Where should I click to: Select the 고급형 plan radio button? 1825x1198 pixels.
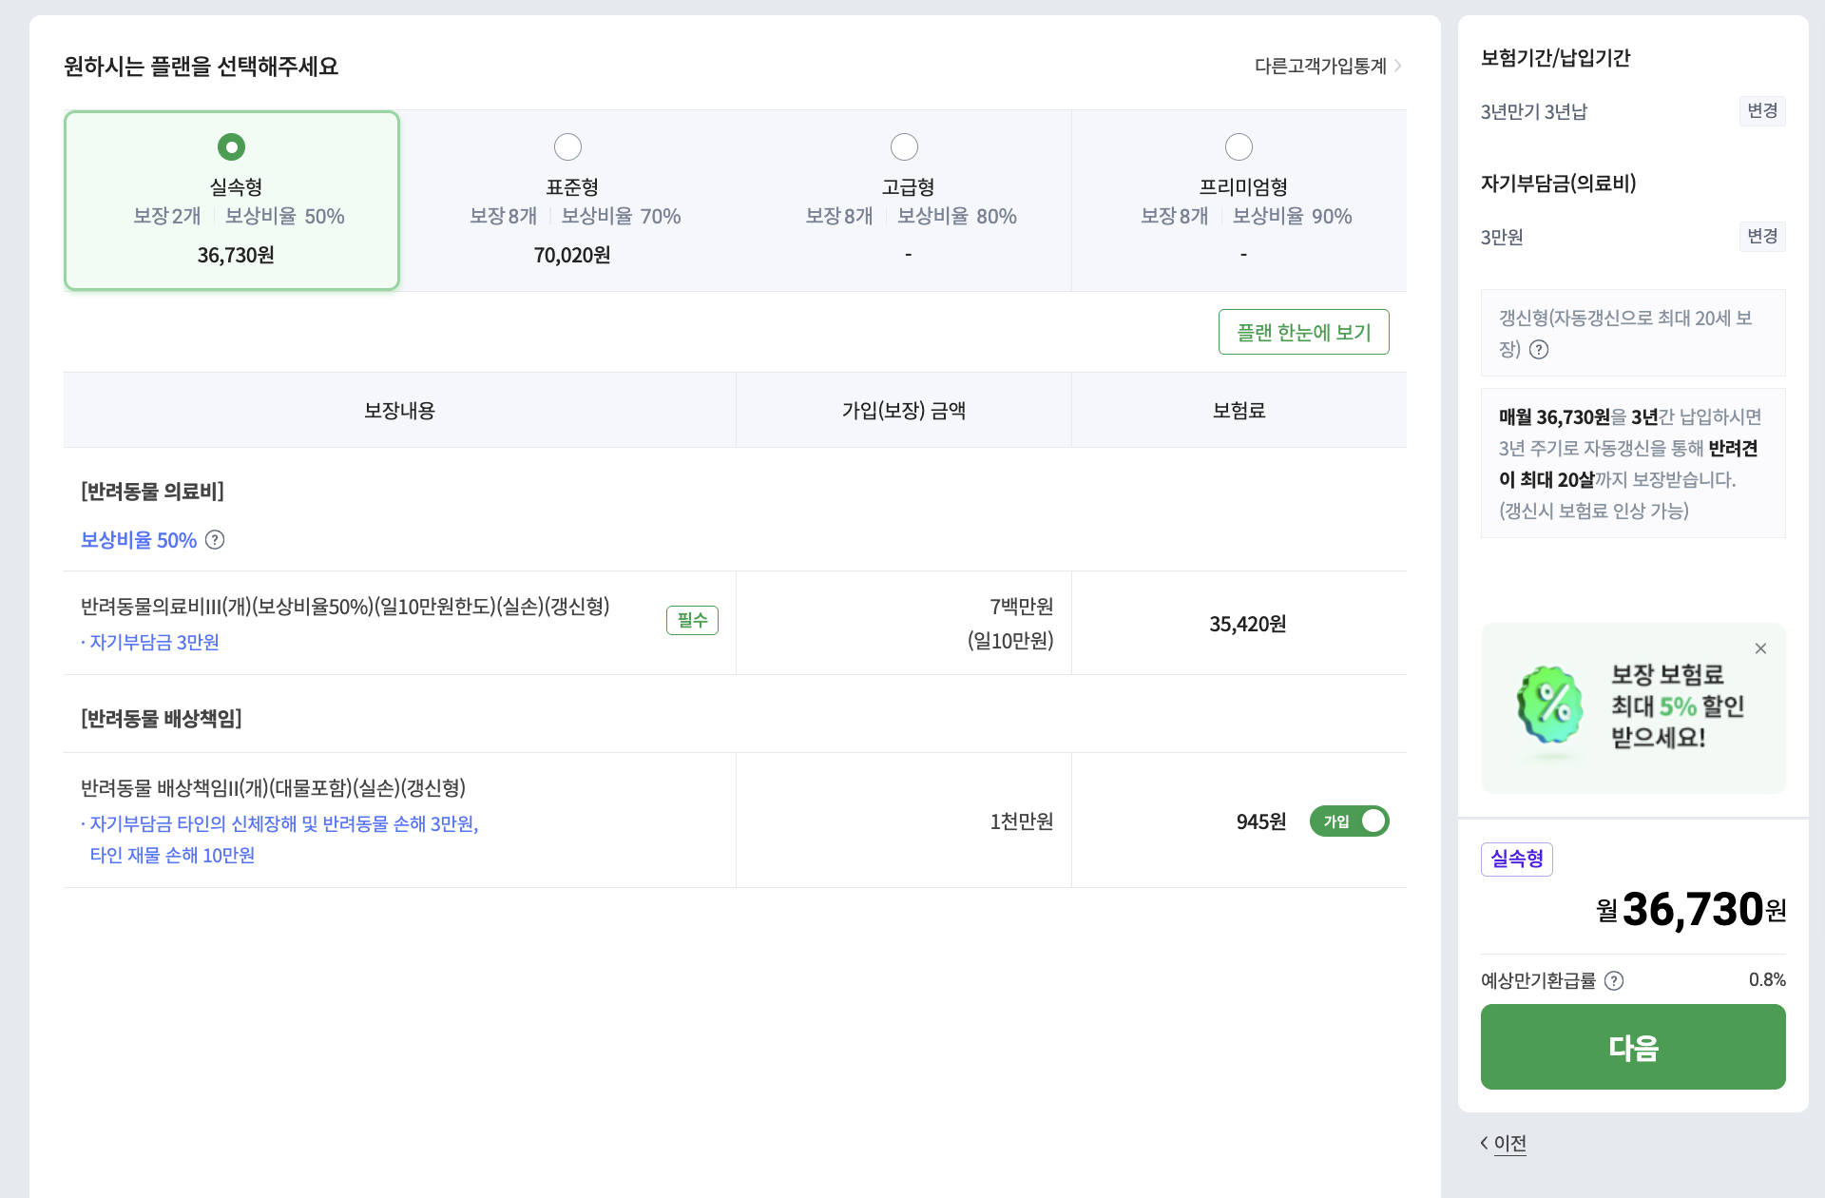(904, 147)
